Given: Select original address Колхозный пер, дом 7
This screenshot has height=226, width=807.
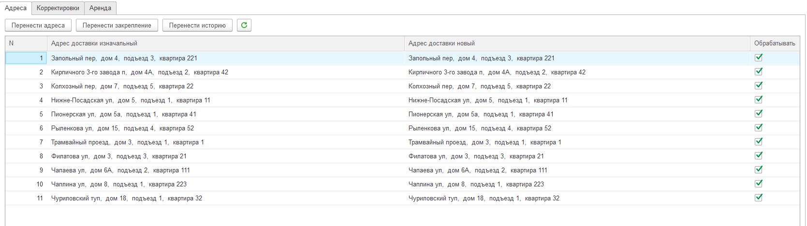Looking at the screenshot, I should pyautogui.click(x=122, y=86).
